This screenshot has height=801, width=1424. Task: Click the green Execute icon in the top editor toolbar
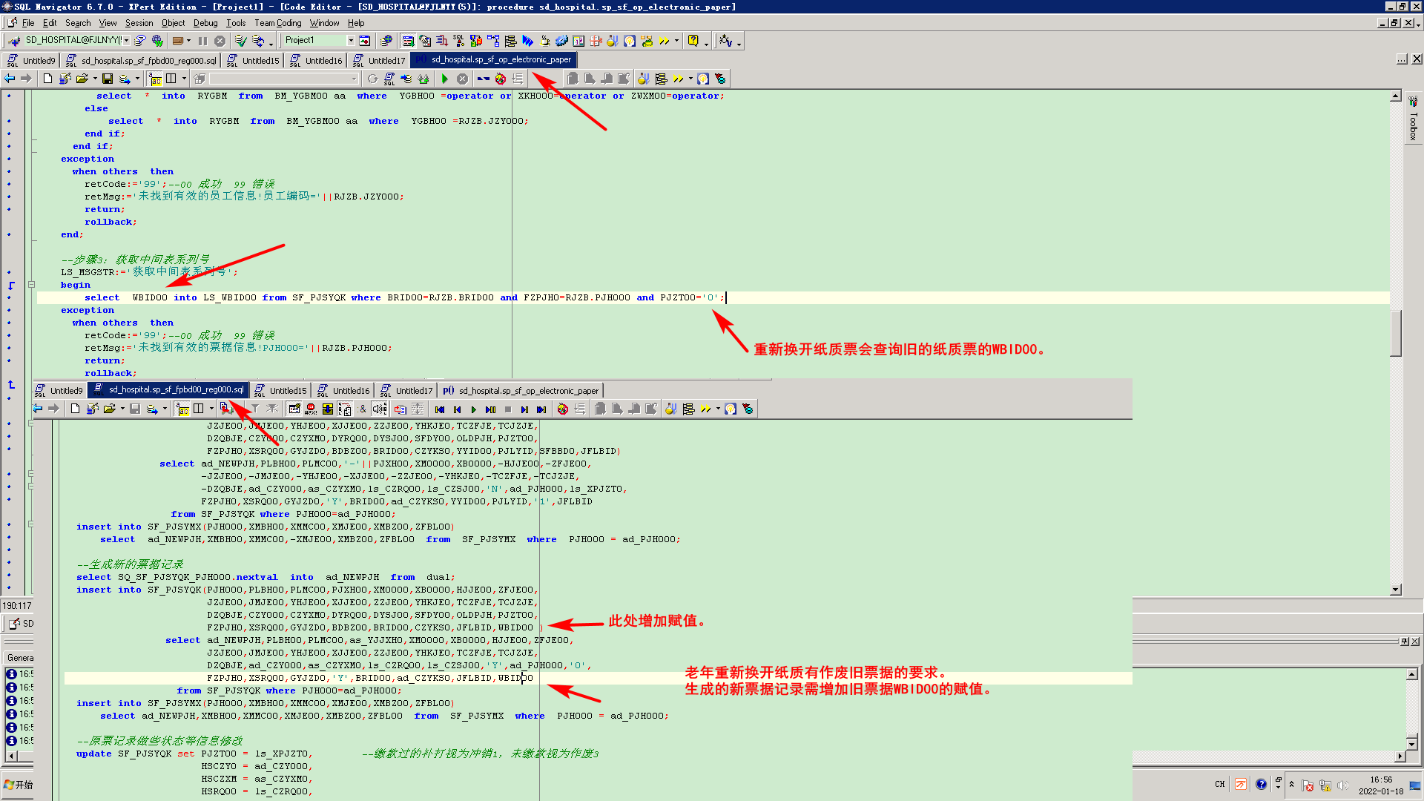[445, 79]
